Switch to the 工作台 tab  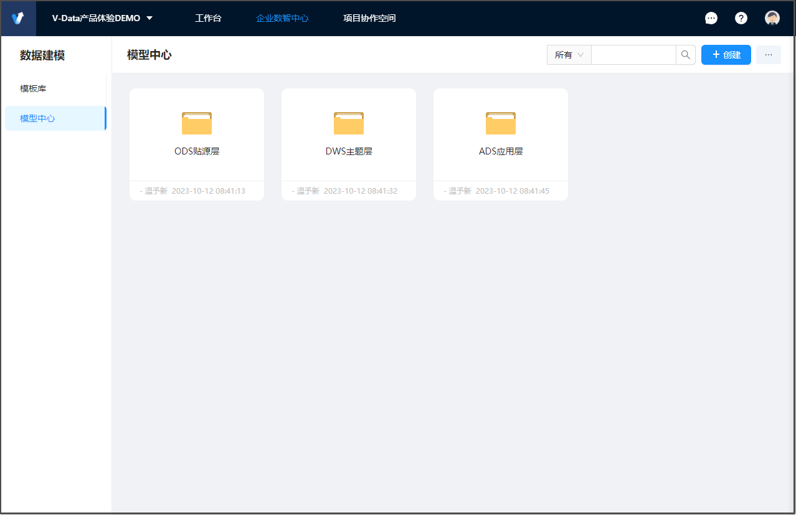[208, 18]
